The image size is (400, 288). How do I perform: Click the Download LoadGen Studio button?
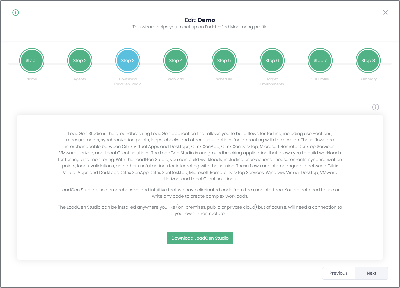click(x=200, y=238)
